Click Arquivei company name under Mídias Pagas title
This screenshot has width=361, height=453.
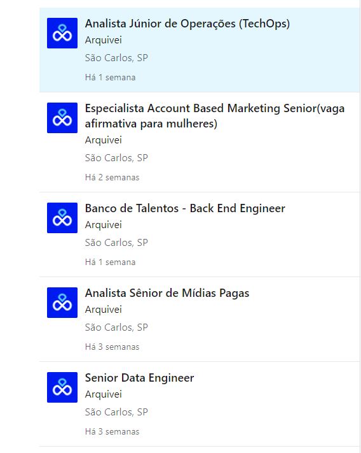(104, 310)
